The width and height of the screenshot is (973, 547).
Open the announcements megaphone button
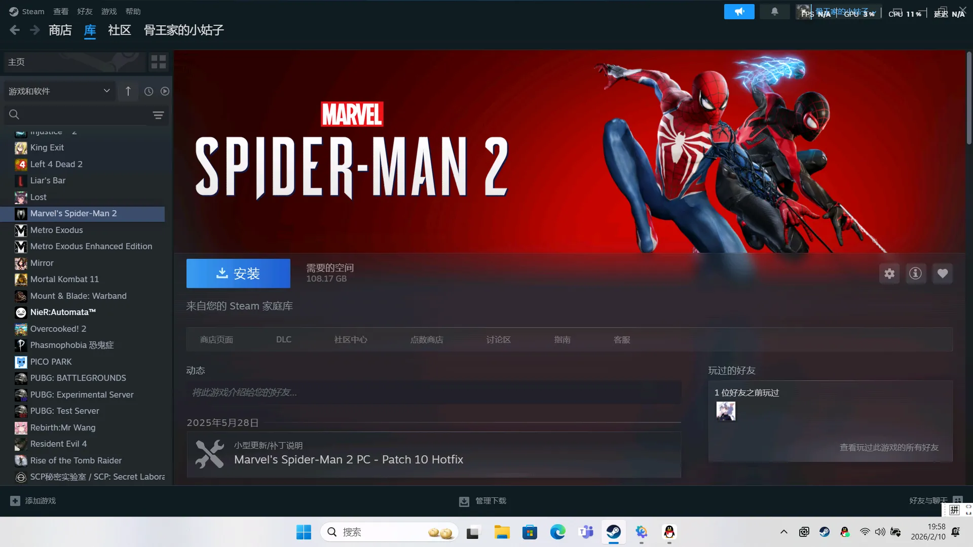[739, 12]
